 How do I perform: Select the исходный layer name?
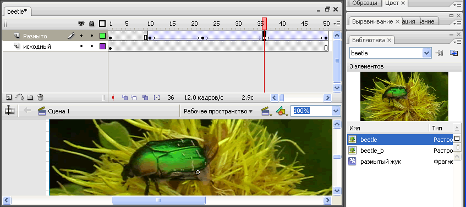point(37,47)
